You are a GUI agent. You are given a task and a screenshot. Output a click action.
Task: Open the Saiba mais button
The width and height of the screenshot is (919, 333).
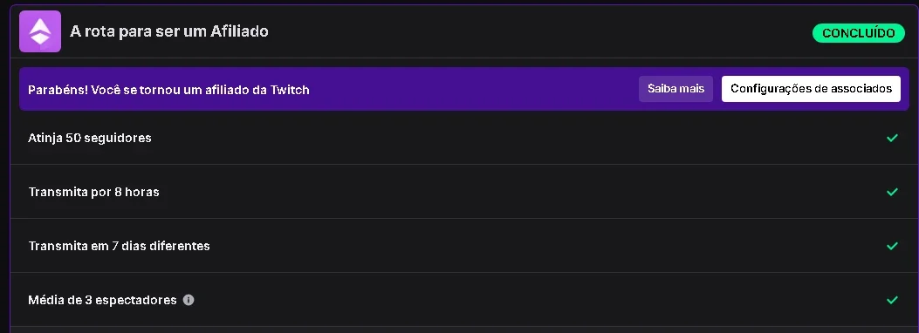coord(676,89)
